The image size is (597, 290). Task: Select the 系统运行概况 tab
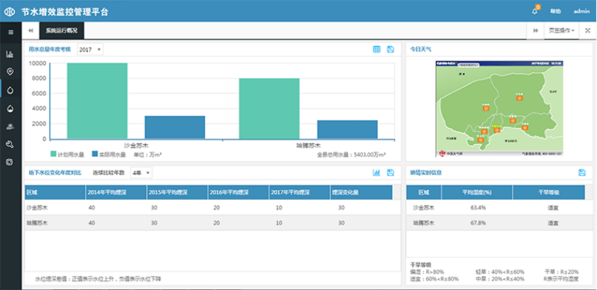(62, 31)
